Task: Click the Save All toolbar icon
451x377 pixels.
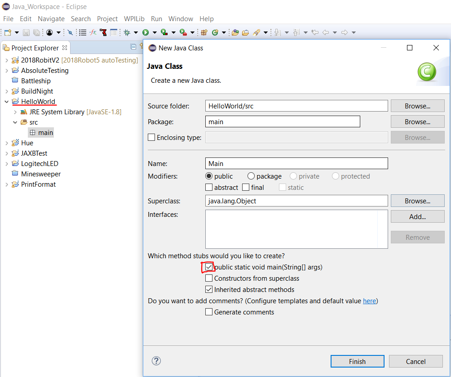Action: click(36, 32)
